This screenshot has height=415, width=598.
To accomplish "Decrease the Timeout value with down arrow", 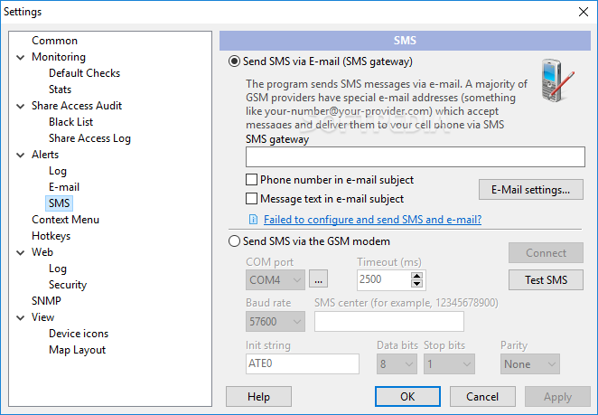I will tap(416, 284).
